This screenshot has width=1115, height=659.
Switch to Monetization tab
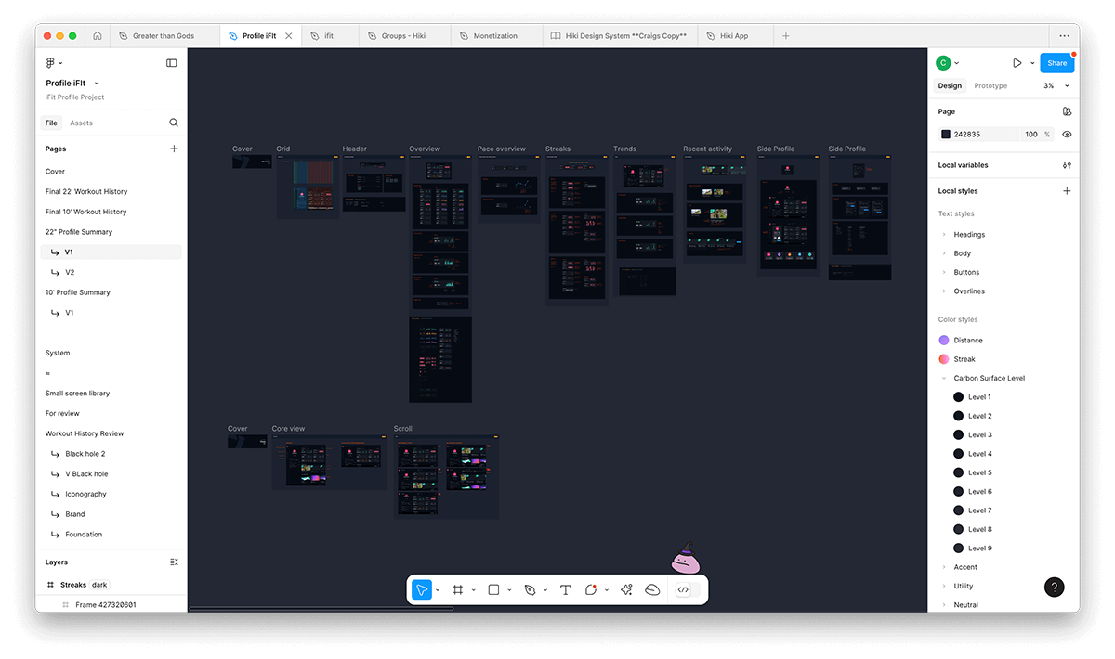495,36
